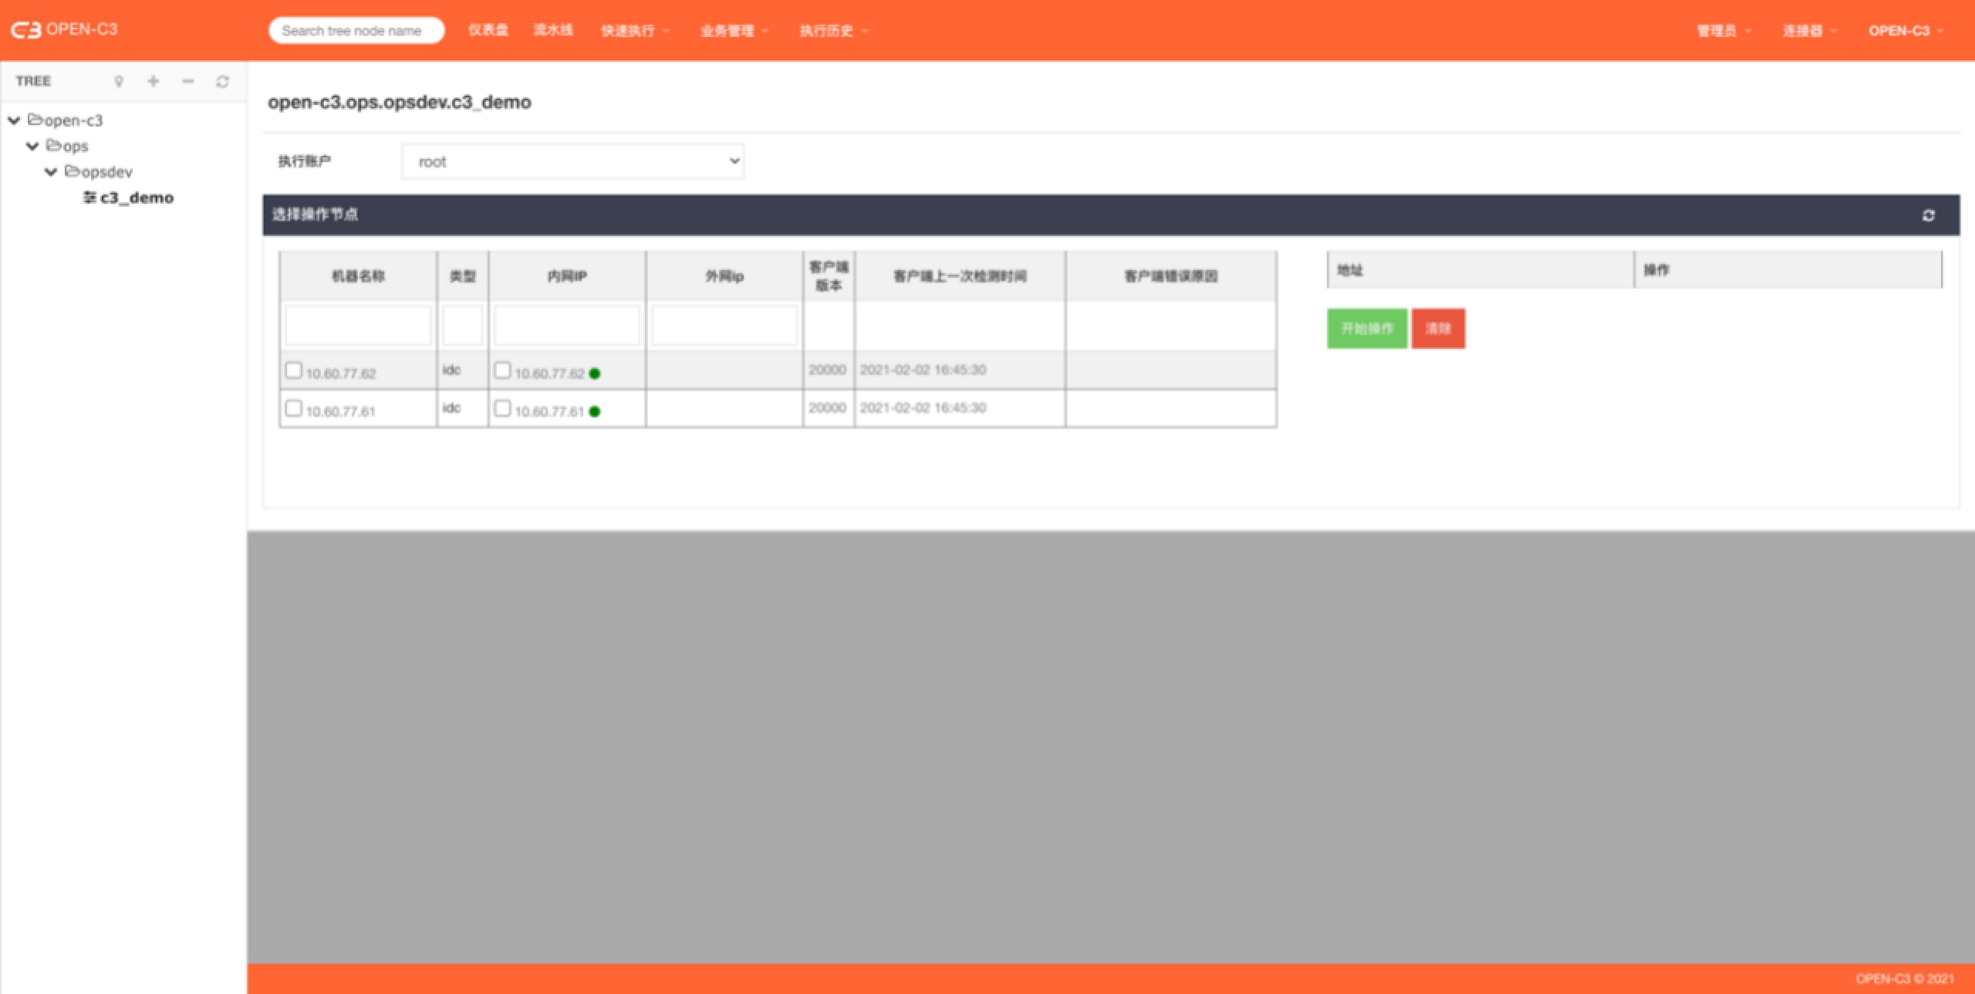Tick the 10.60.77.61 internal IP checkbox
Image resolution: width=1975 pixels, height=994 pixels.
pos(502,408)
